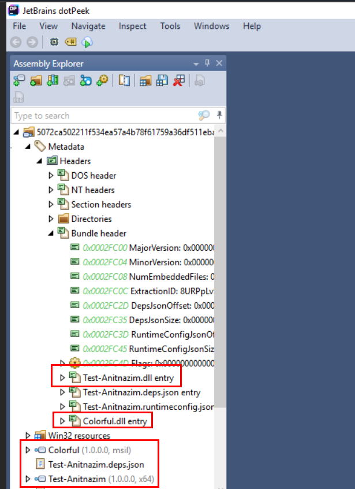Screen dimensions: 355x489
Task: Click the Save Assembly List floppy icon
Action: 162,80
